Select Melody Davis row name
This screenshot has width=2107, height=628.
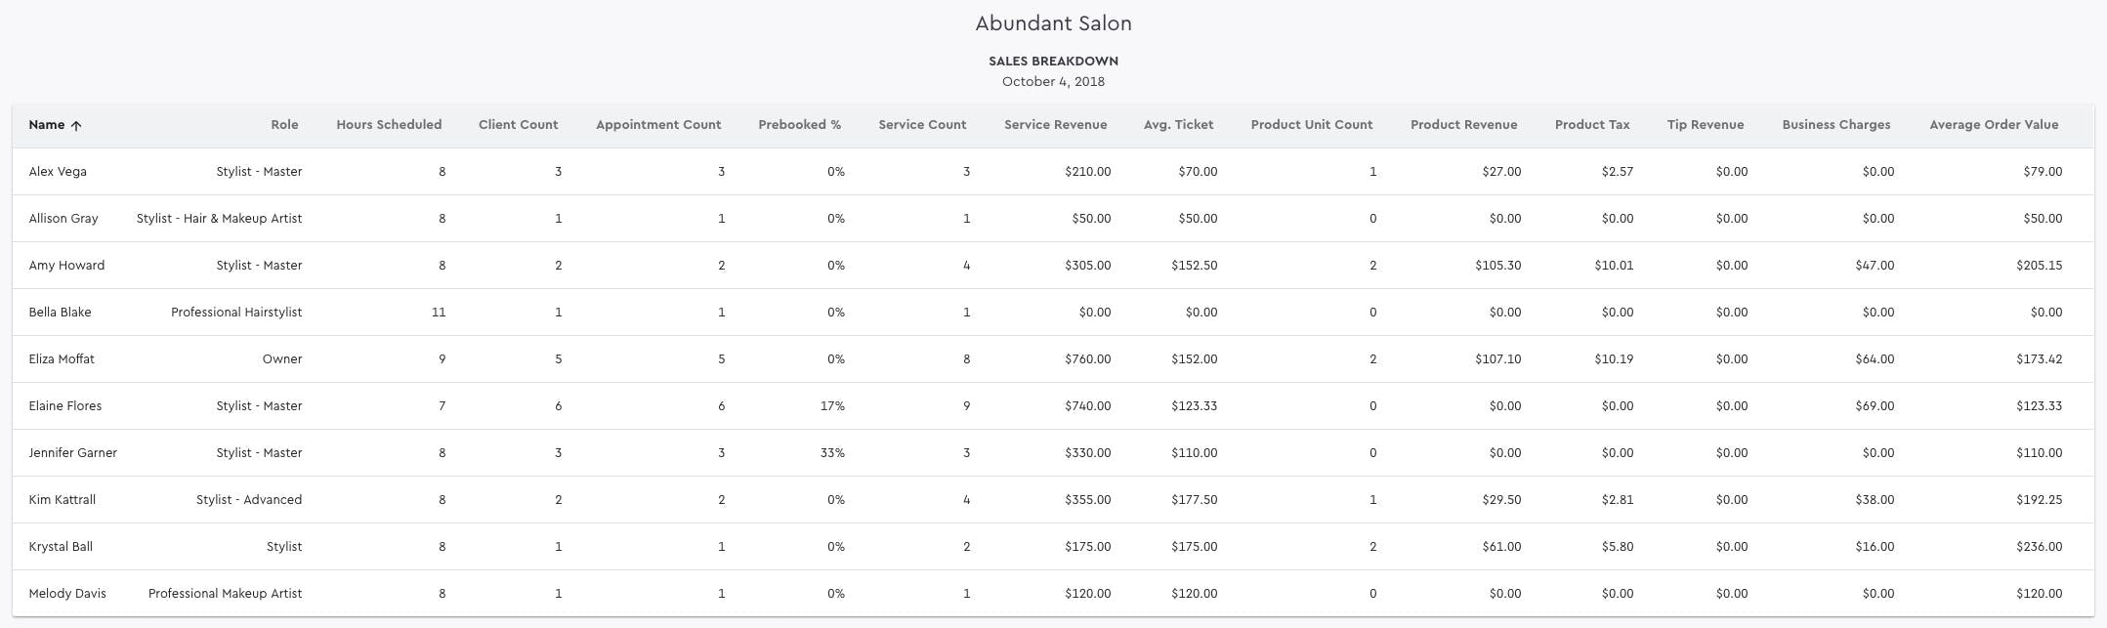click(x=67, y=594)
